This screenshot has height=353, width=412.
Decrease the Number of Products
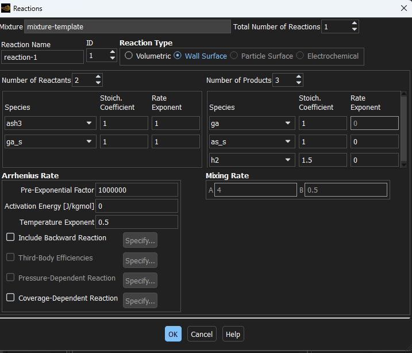coord(298,83)
